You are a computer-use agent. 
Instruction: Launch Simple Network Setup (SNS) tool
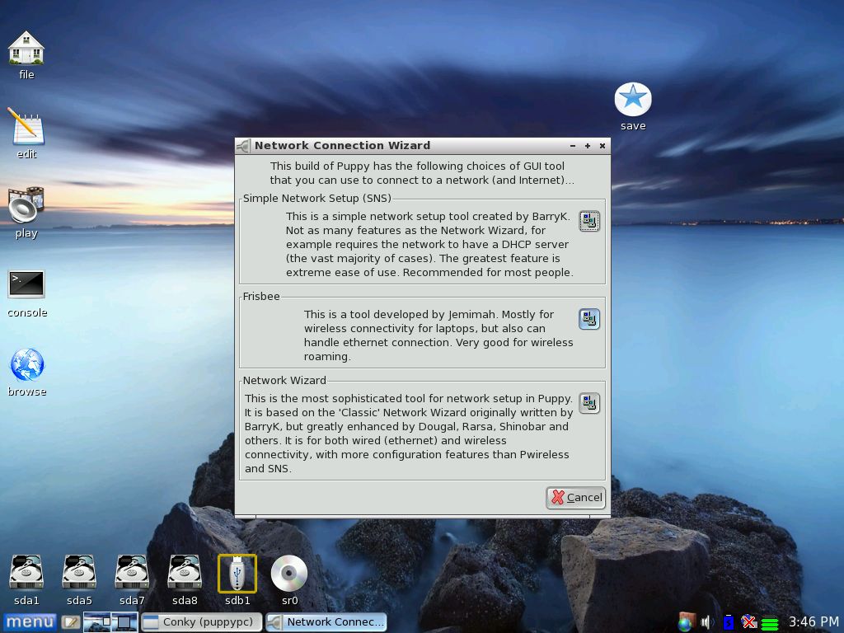click(588, 221)
